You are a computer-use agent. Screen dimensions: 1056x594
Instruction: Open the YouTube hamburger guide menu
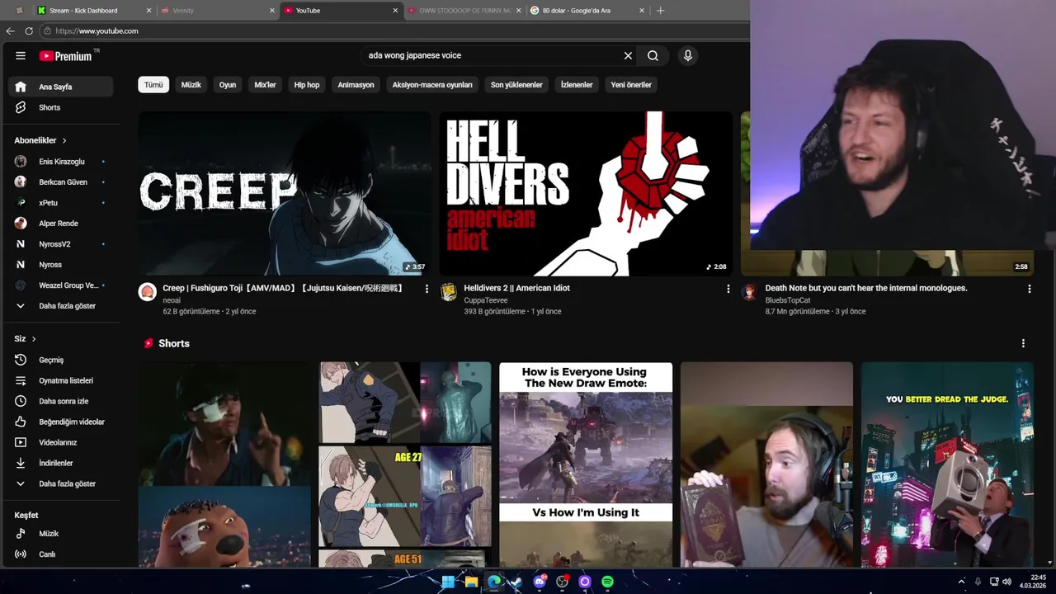tap(21, 55)
